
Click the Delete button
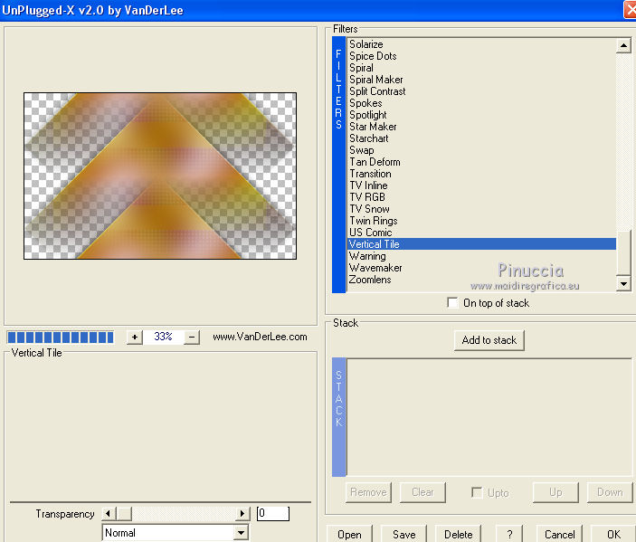coord(459,534)
